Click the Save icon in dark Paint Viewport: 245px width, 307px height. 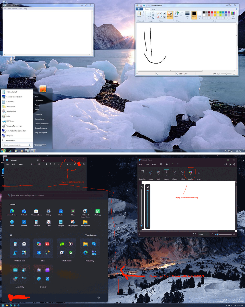point(161,165)
